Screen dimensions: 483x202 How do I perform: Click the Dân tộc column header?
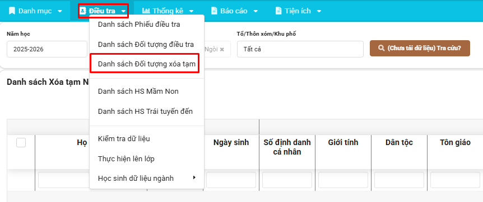399,143
